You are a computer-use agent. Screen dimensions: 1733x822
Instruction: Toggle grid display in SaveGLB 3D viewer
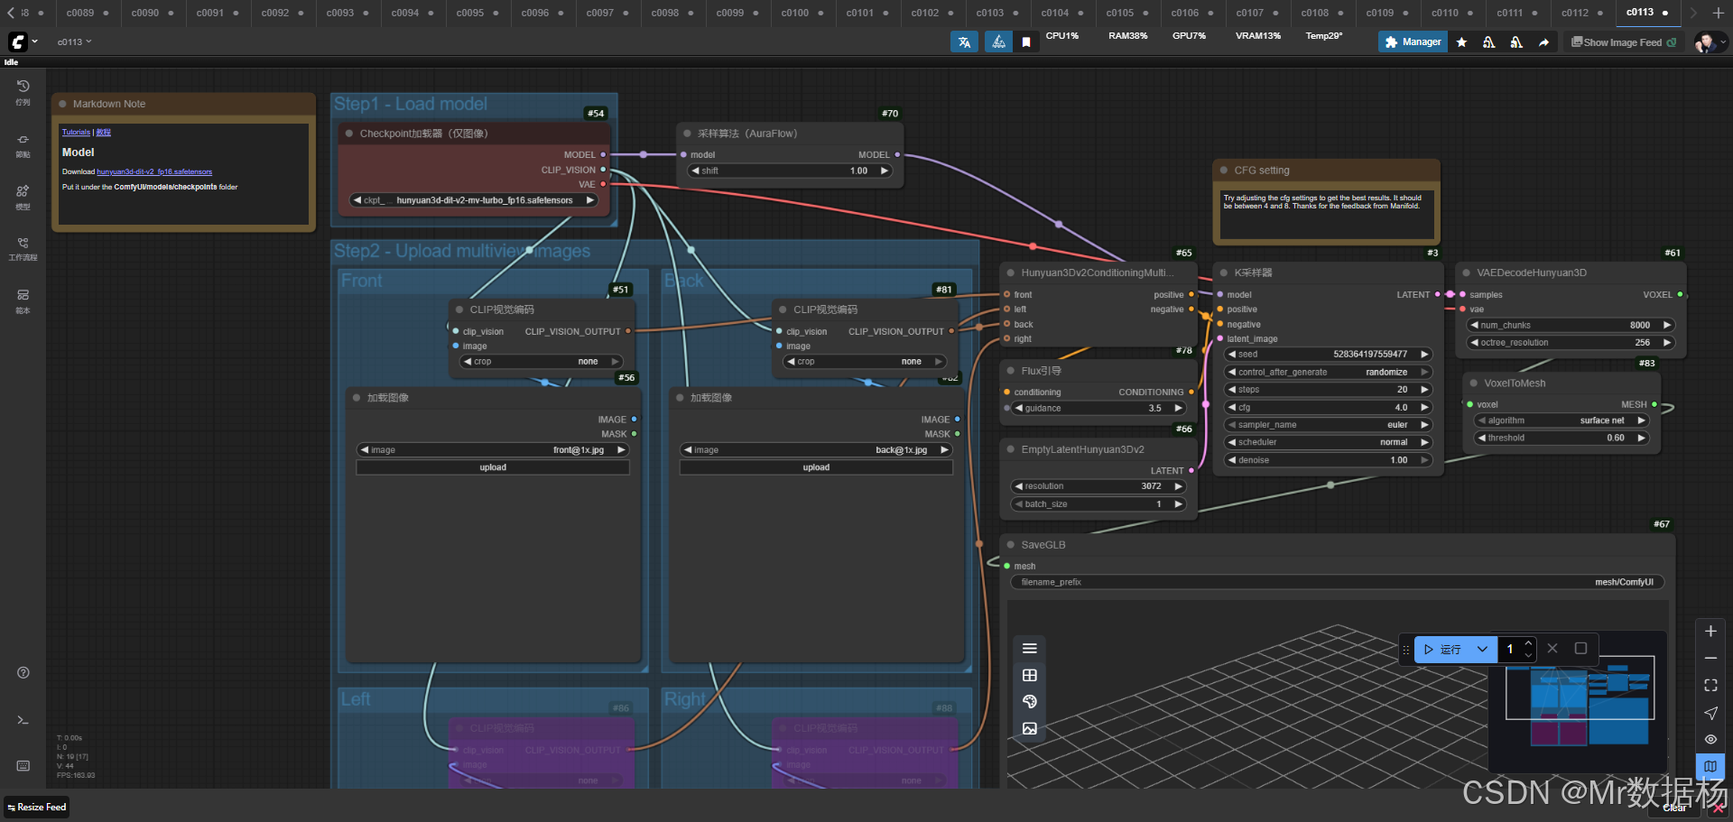tap(1030, 675)
